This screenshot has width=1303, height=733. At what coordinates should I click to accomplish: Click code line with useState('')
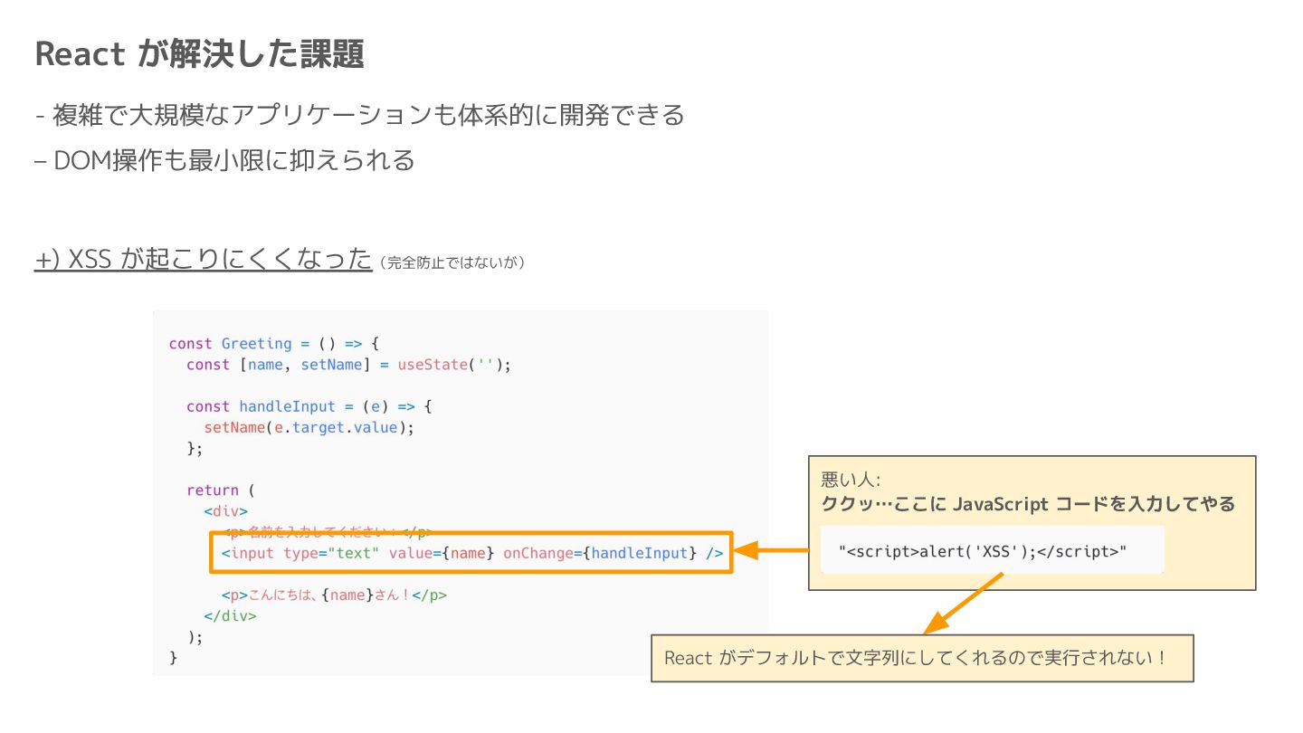pyautogui.click(x=349, y=365)
